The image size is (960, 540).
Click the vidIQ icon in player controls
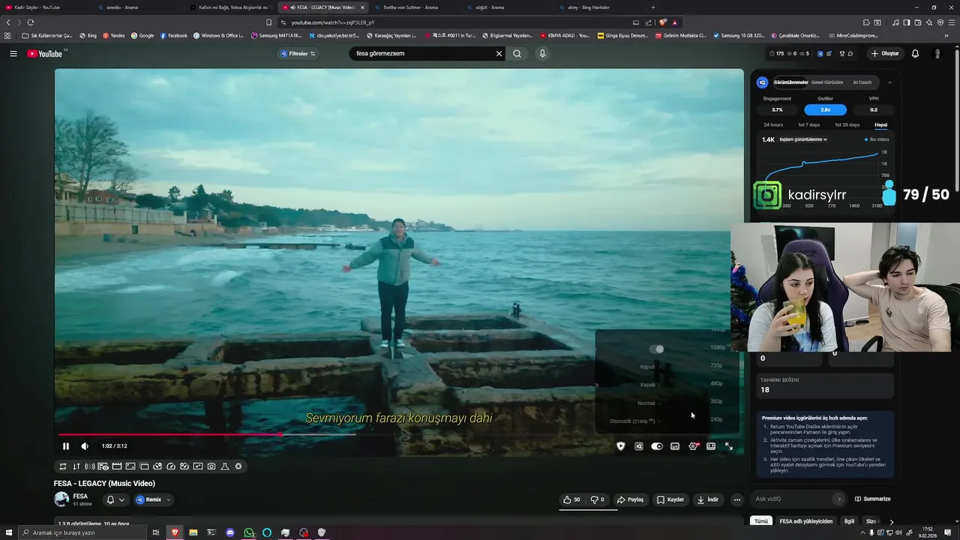pyautogui.click(x=639, y=446)
